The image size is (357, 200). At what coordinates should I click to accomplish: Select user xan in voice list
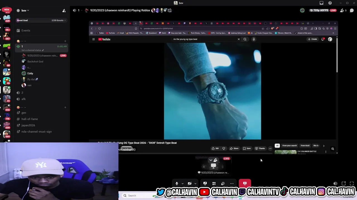[x=29, y=85]
